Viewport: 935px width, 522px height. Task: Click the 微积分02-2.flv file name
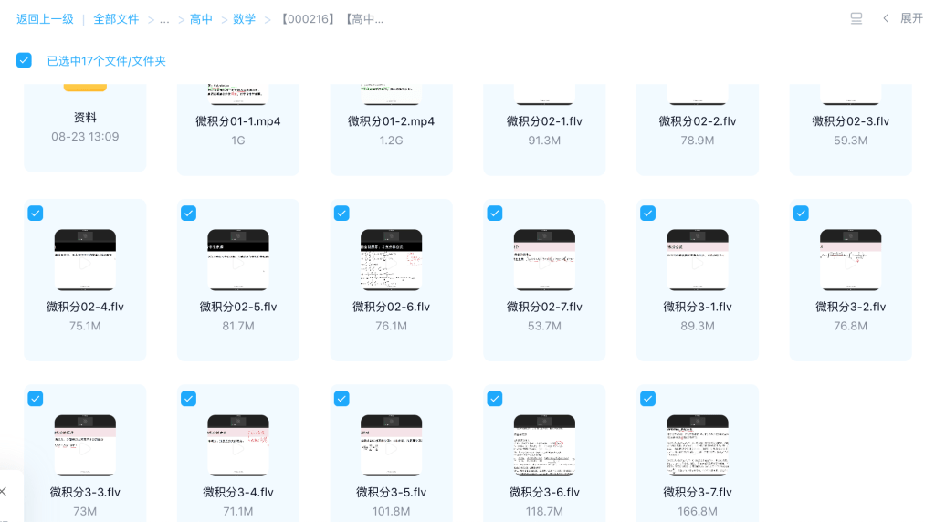coord(698,121)
